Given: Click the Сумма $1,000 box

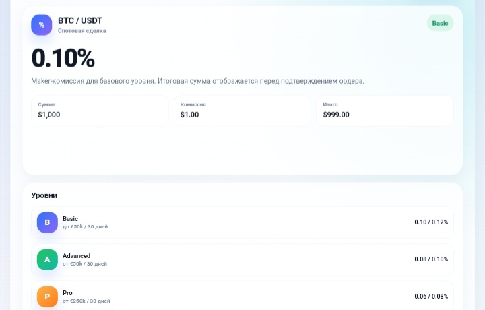Looking at the screenshot, I should (100, 111).
